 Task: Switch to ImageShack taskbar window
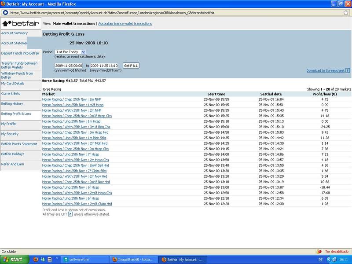(x=133, y=260)
